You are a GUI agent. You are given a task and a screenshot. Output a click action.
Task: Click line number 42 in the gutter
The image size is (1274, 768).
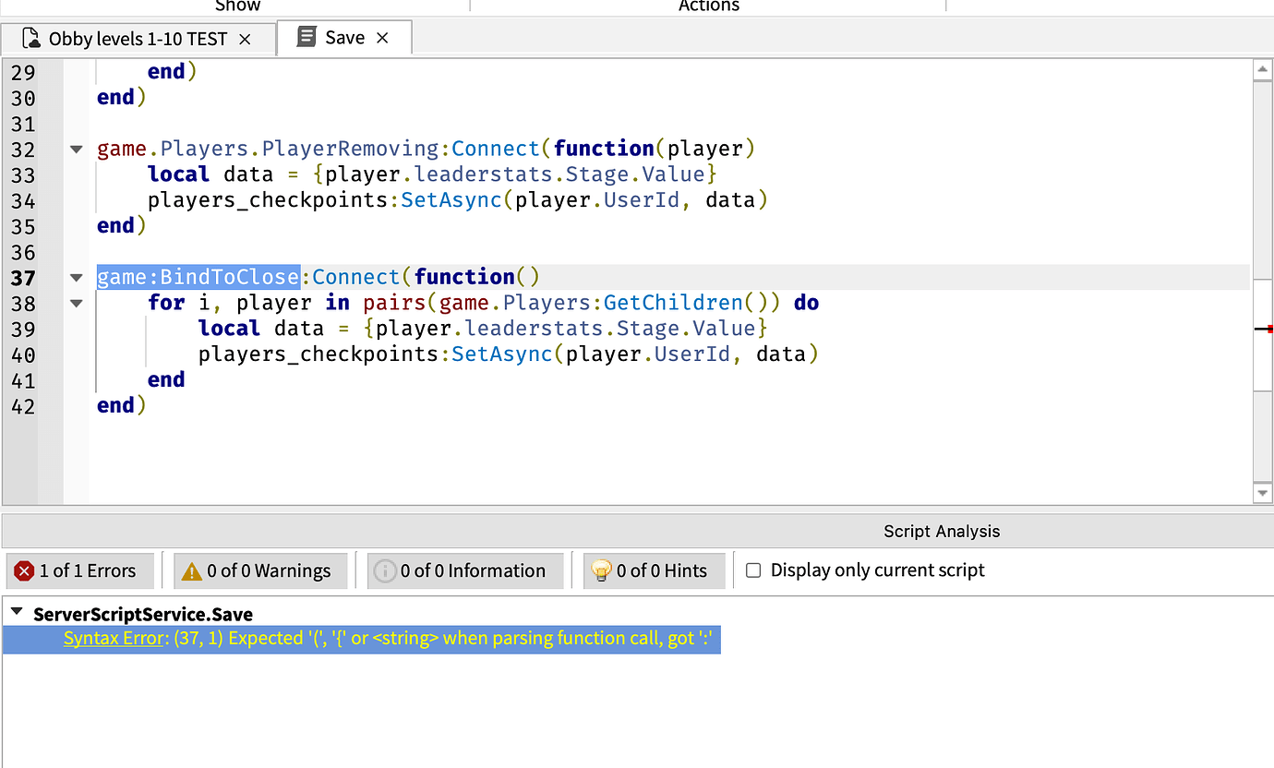[23, 406]
